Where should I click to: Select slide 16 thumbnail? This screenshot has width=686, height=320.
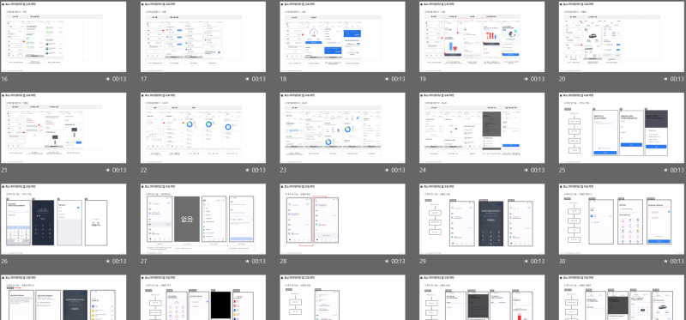[63, 37]
